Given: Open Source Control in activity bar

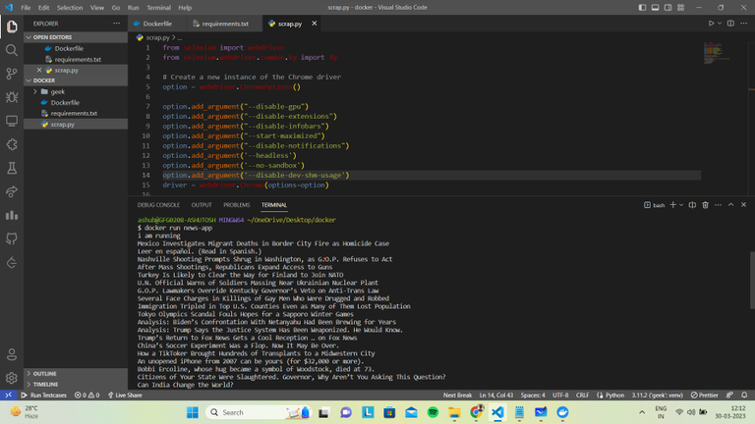Looking at the screenshot, I should pos(12,74).
